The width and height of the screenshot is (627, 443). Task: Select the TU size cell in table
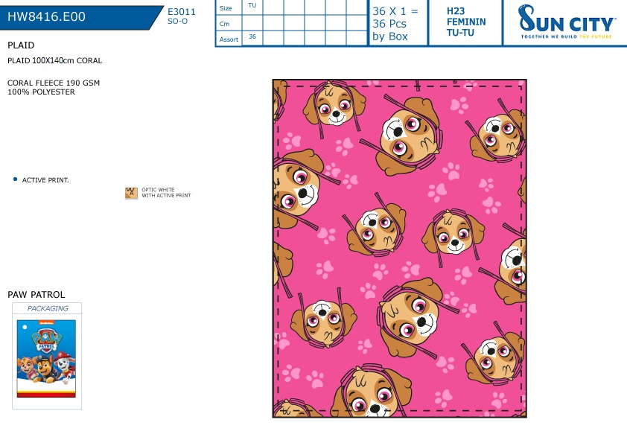[x=252, y=6]
